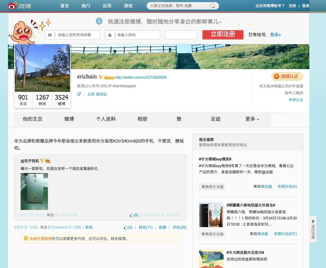
Task: Focus the empty captcha field beside 立即注册
Action: [181, 35]
